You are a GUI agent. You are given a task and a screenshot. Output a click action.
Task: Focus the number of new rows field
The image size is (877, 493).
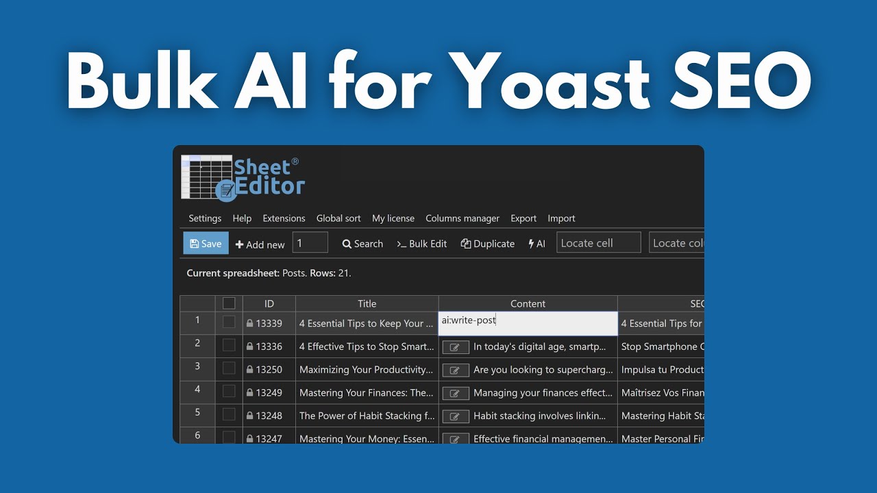tap(310, 243)
